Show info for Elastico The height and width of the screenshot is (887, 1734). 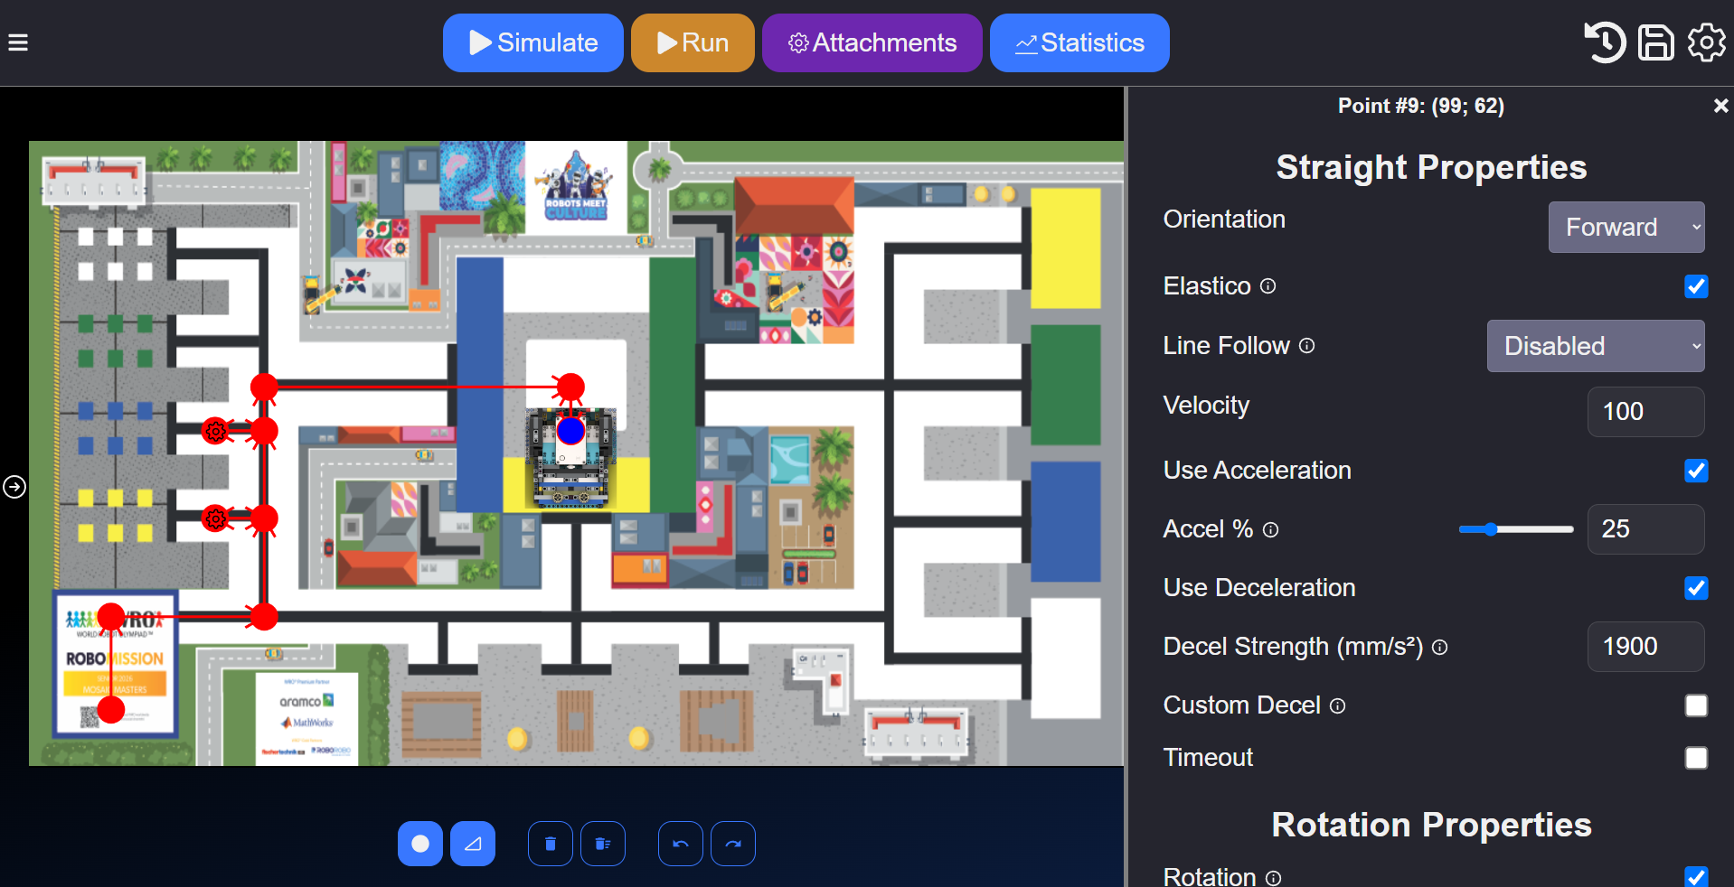(1268, 286)
